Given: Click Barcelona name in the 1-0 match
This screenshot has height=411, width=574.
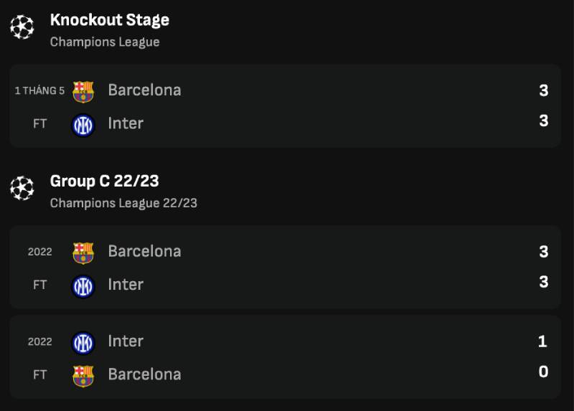Looking at the screenshot, I should (145, 374).
